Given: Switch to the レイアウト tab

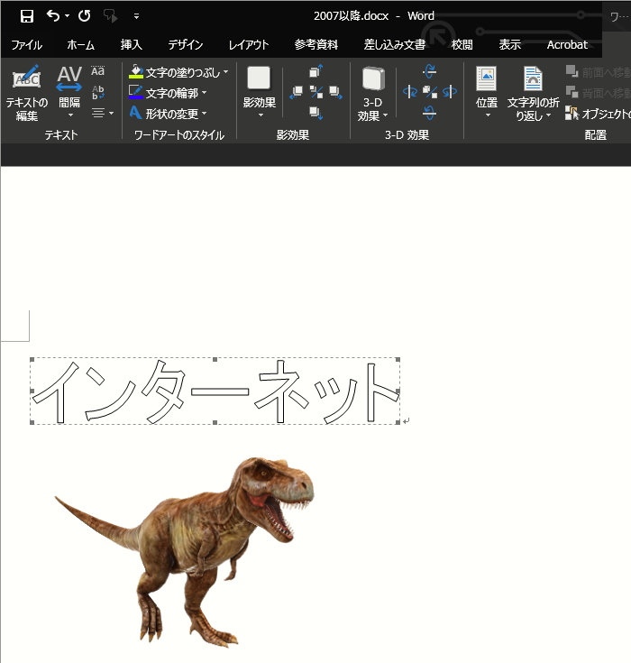Looking at the screenshot, I should coord(249,45).
